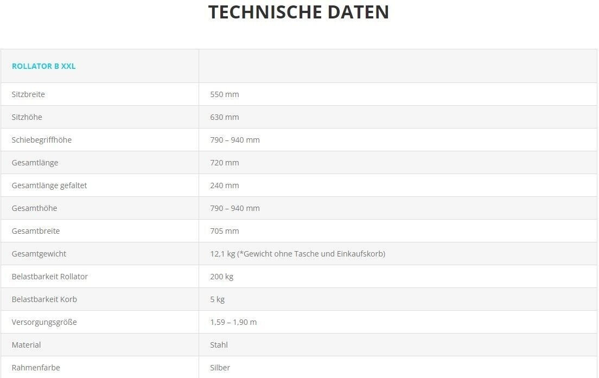Click the Sitzbreite row label

point(28,94)
